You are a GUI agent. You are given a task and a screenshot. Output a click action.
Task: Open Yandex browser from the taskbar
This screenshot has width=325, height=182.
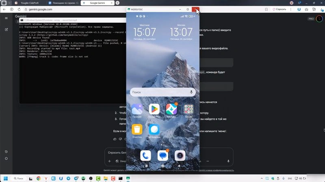[46, 178]
